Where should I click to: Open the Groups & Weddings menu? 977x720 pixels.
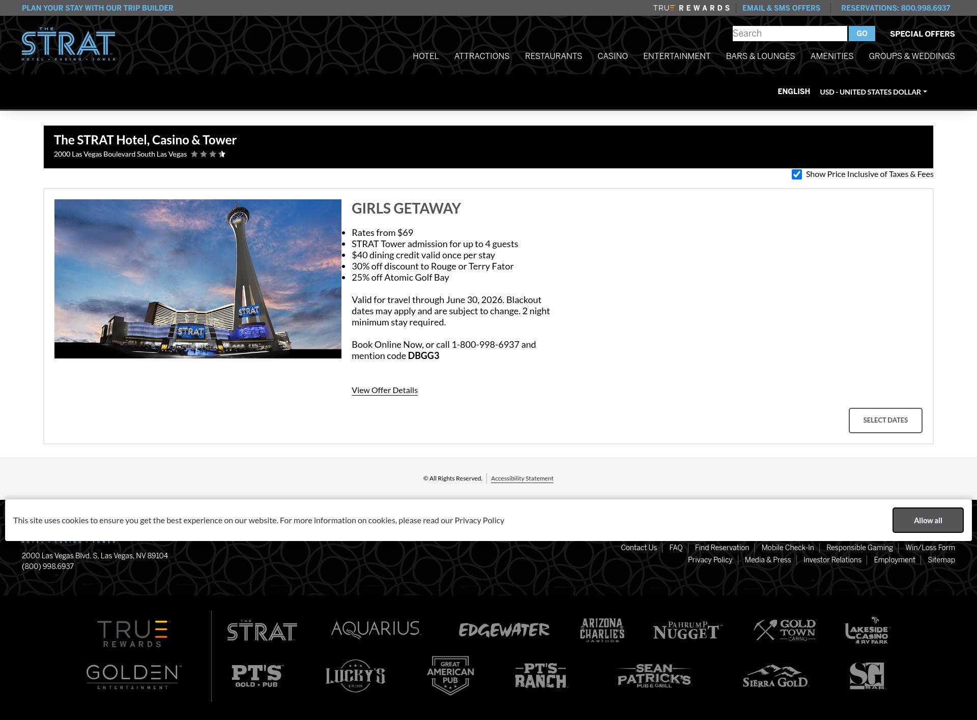pyautogui.click(x=911, y=56)
